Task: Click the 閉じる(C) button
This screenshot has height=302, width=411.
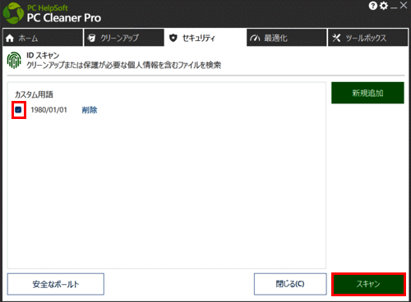Action: pyautogui.click(x=290, y=284)
